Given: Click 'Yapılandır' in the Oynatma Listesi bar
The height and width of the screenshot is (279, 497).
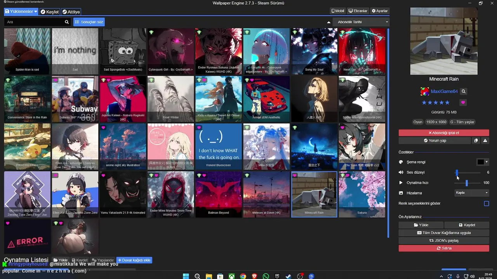Looking at the screenshot, I should pos(103,260).
